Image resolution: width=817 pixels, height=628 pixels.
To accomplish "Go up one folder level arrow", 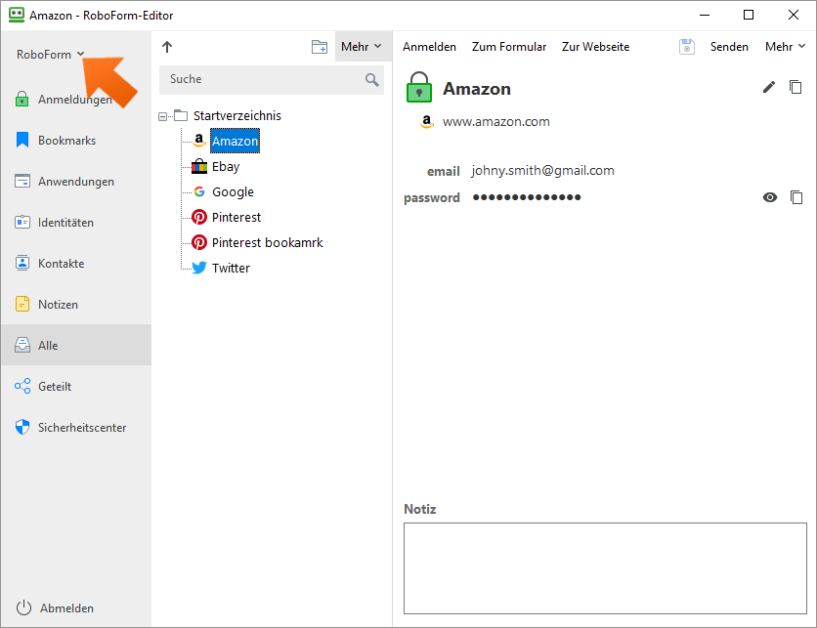I will pos(167,47).
